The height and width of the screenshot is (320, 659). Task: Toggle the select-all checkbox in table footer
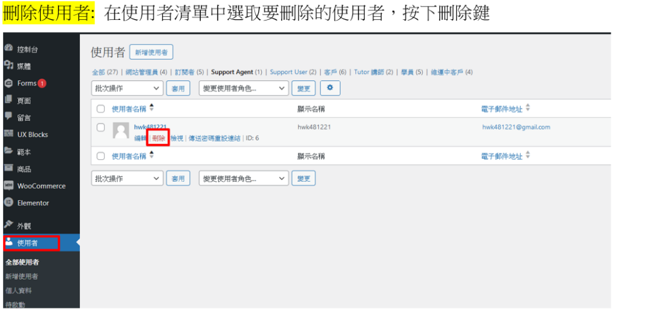pos(100,156)
